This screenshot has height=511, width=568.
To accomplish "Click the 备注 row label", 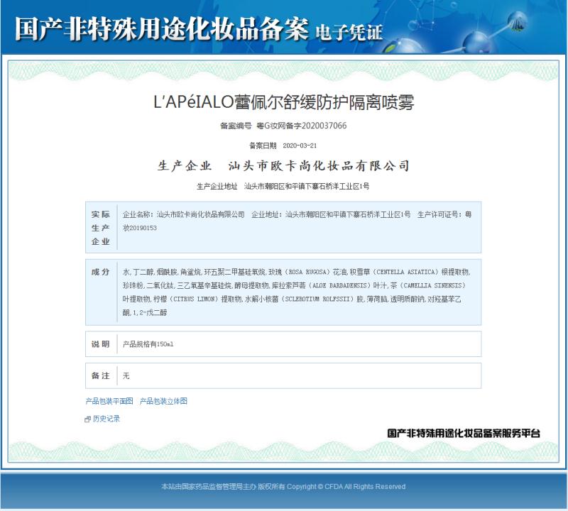I will [x=100, y=376].
